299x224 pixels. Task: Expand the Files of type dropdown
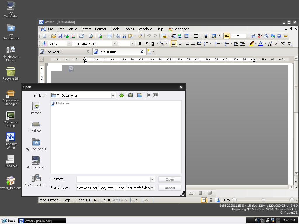coord(152,188)
